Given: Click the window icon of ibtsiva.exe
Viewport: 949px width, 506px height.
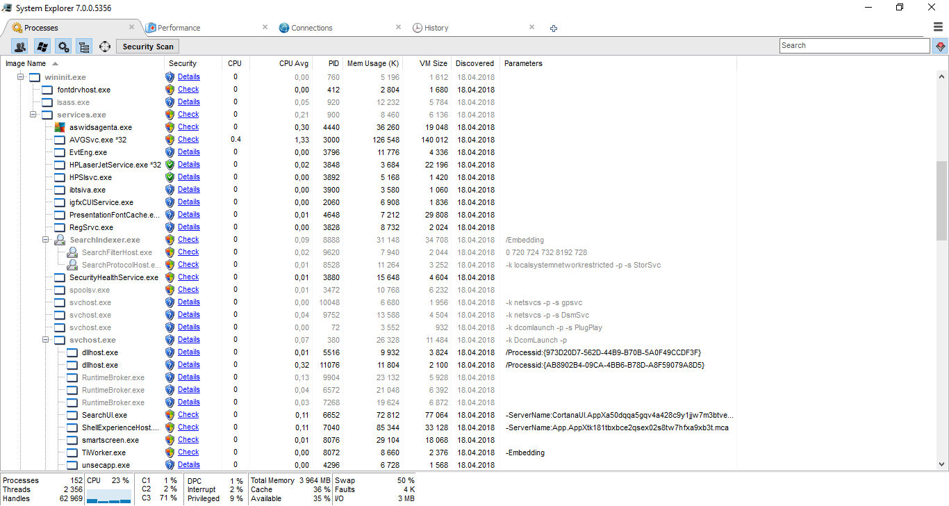Looking at the screenshot, I should pos(60,190).
